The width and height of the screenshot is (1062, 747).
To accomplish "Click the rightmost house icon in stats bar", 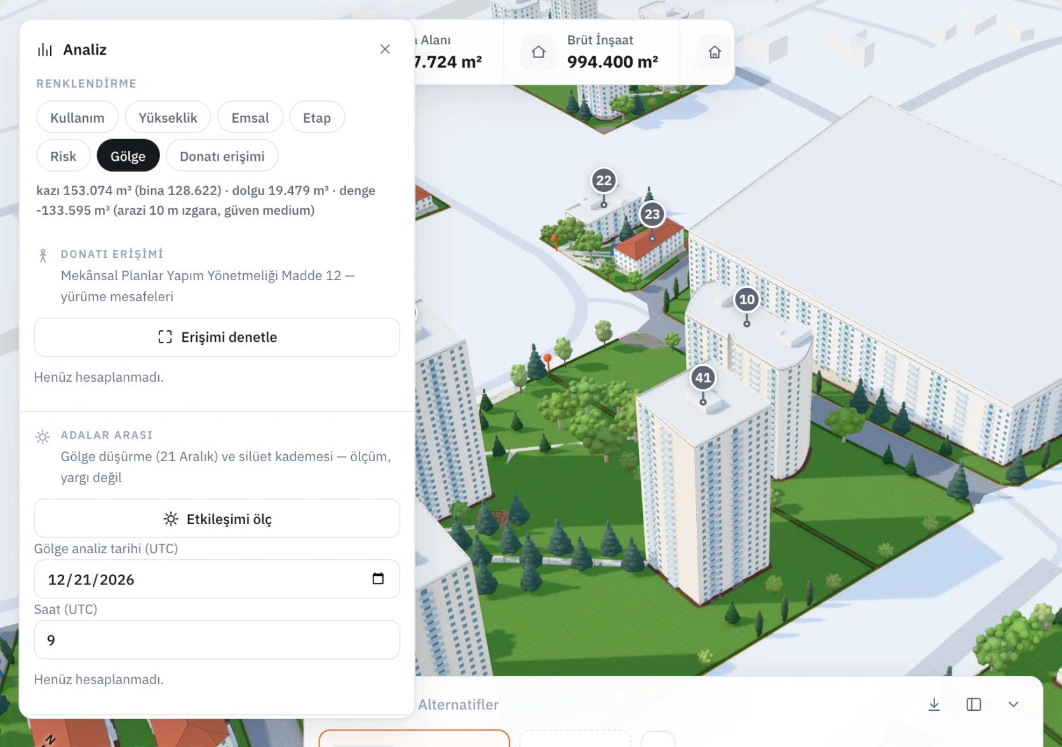I will tap(715, 52).
